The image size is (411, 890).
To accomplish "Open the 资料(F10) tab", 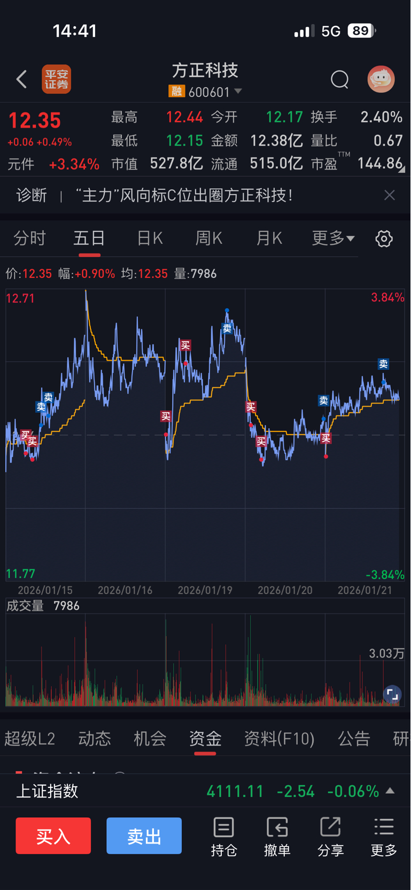I will pyautogui.click(x=279, y=738).
